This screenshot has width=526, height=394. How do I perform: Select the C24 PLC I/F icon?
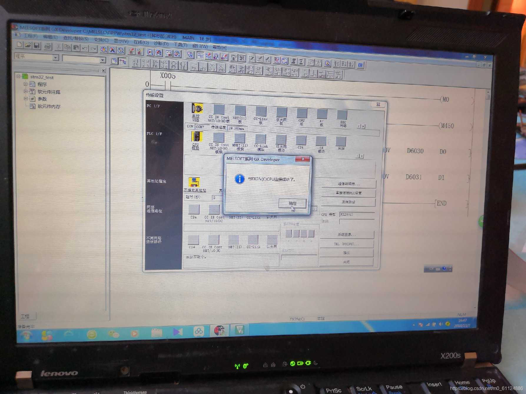point(301,142)
